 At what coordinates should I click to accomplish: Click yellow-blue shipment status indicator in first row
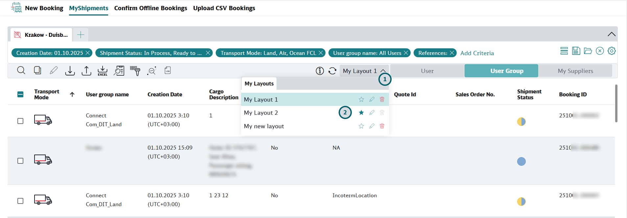click(521, 122)
